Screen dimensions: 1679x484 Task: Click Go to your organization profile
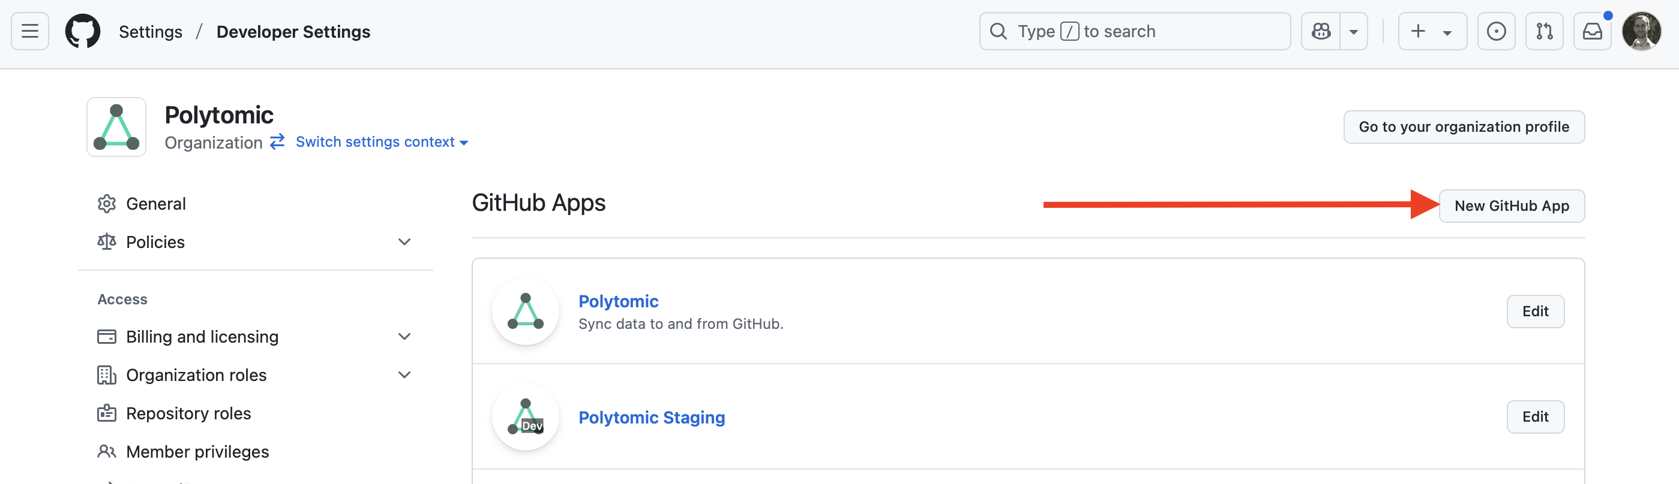coord(1464,127)
